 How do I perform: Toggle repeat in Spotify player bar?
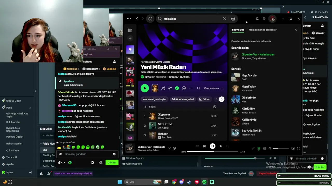(x=228, y=146)
